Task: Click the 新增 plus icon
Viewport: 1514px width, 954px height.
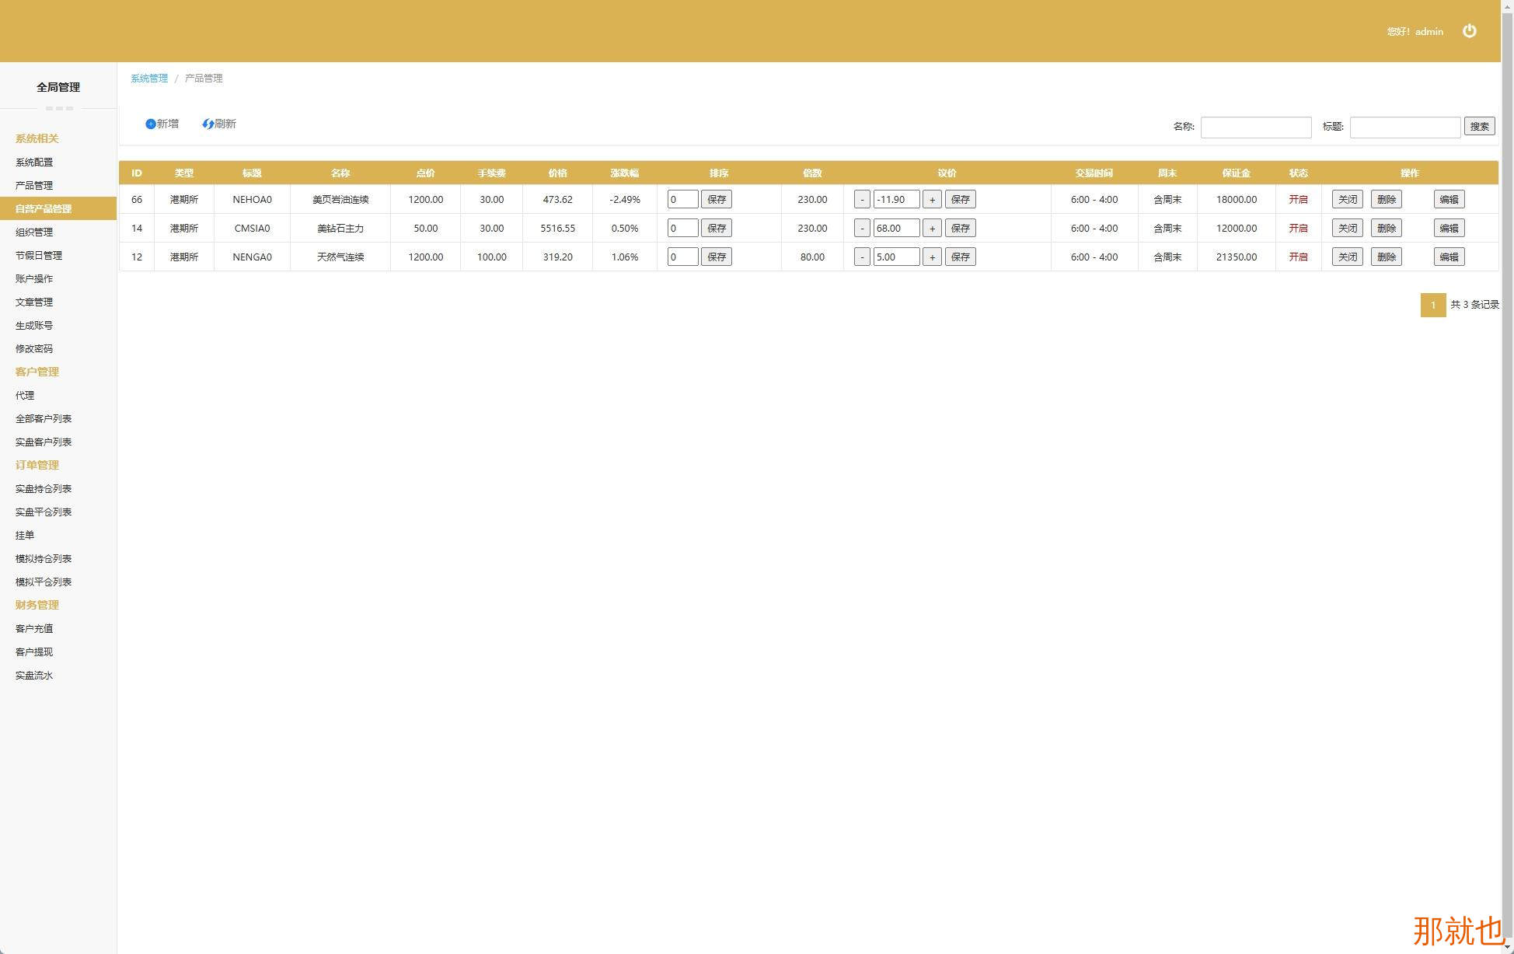Action: click(151, 124)
